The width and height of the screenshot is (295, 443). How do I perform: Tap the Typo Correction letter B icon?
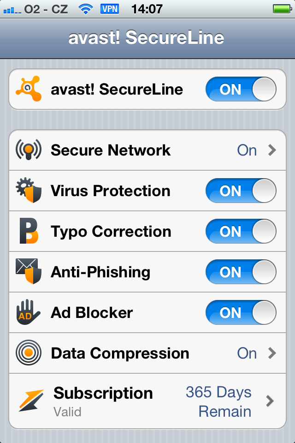[29, 231]
